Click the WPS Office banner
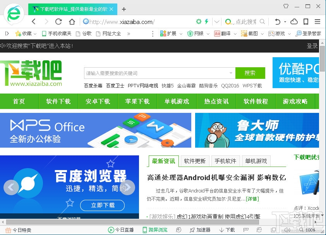Viewport: 326px width, 235px height. 95,130
